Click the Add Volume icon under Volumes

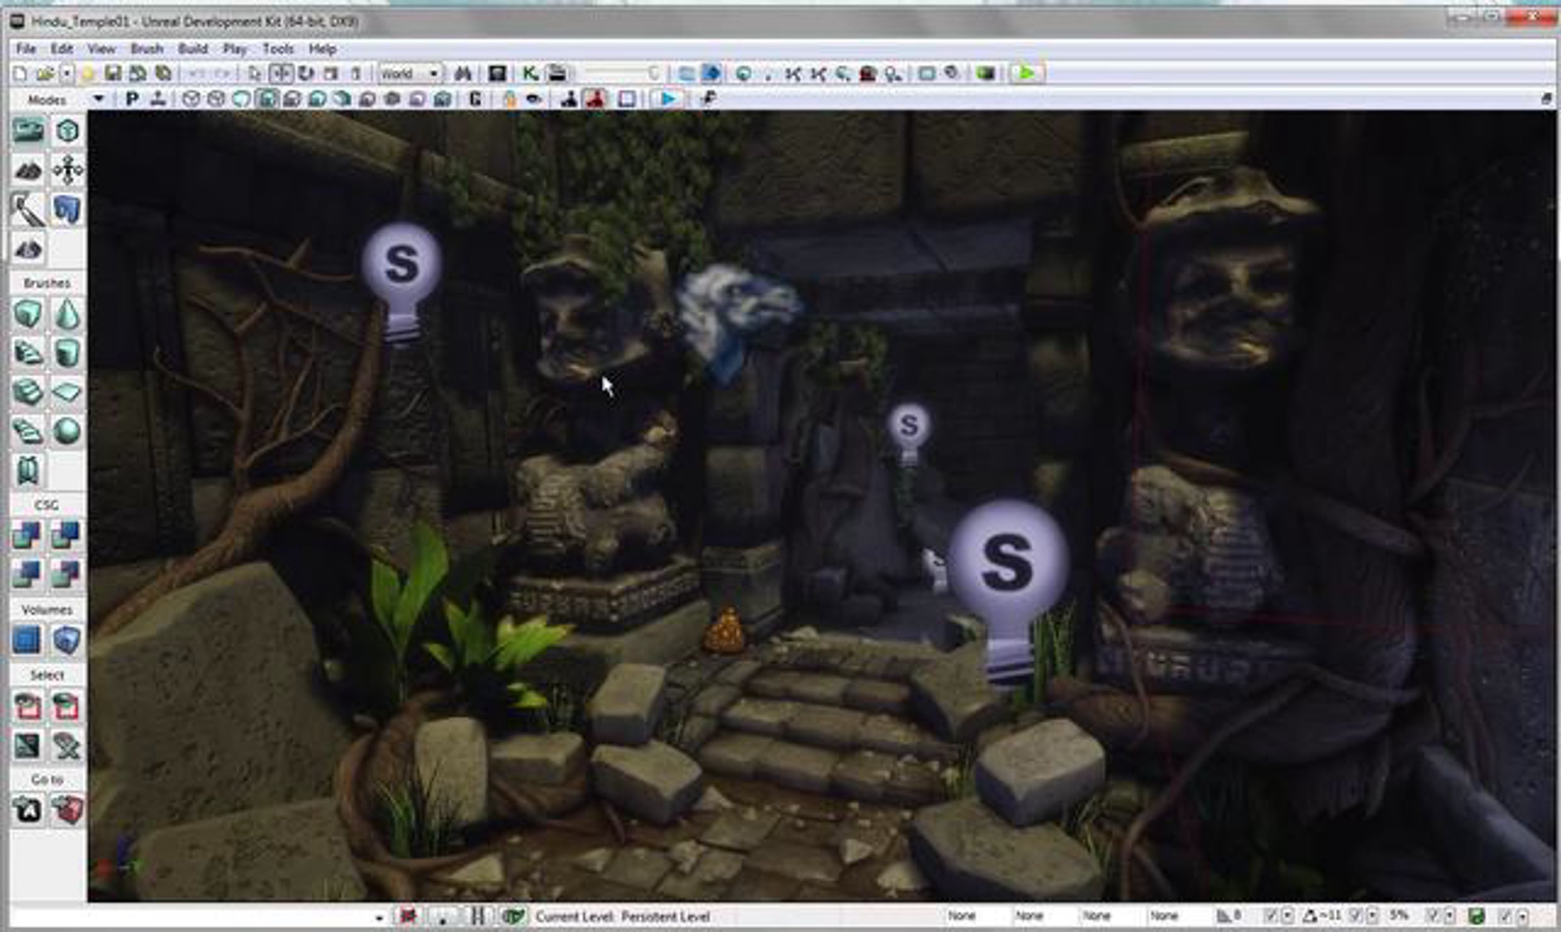pyautogui.click(x=67, y=640)
